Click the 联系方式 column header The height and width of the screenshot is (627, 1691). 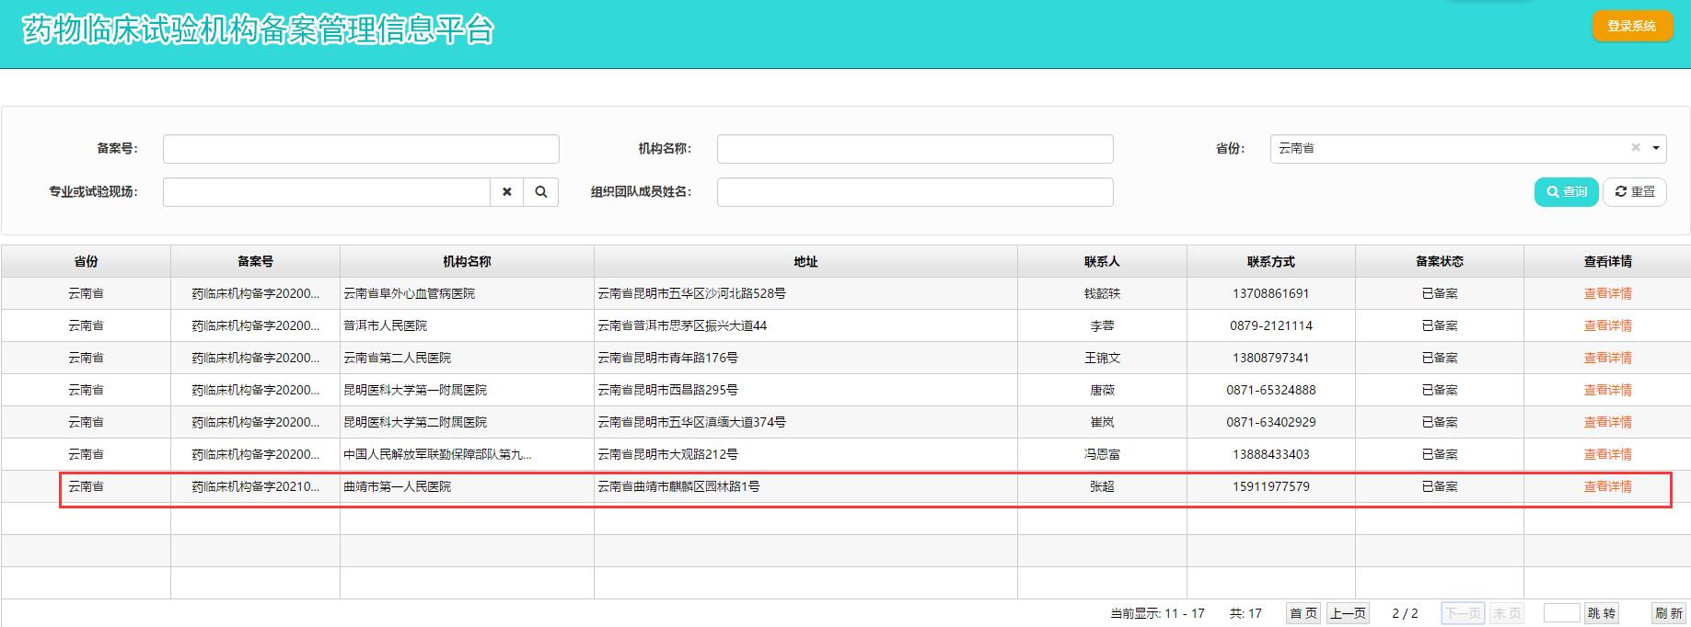[1270, 261]
